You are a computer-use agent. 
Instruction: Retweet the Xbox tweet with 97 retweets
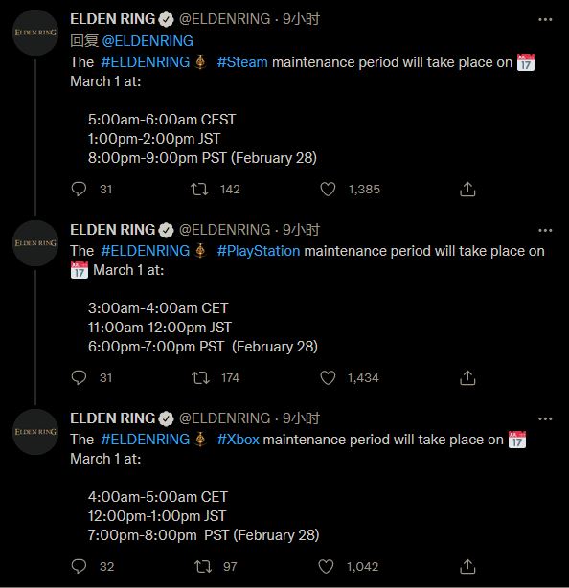coord(203,567)
